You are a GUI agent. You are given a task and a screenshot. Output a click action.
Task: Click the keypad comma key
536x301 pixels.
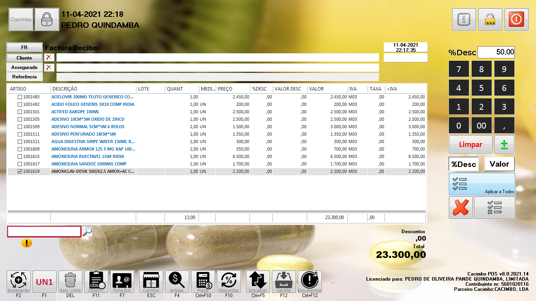tap(504, 125)
